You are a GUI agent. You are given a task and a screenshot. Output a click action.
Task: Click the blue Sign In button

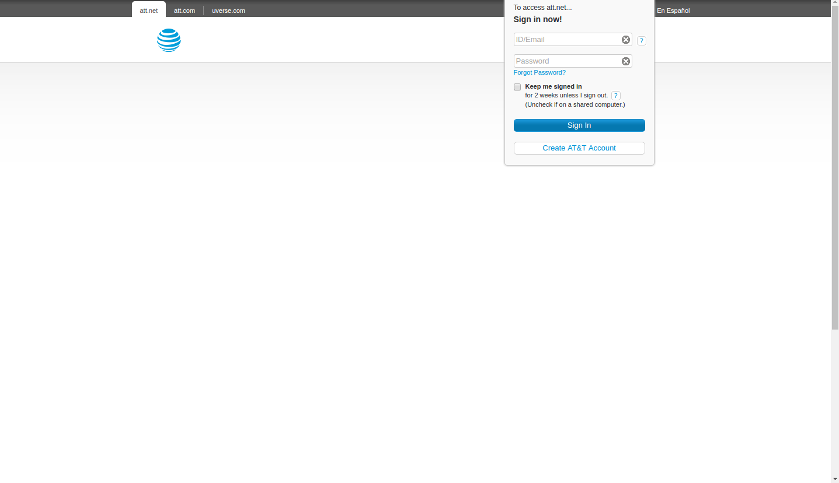(x=579, y=125)
